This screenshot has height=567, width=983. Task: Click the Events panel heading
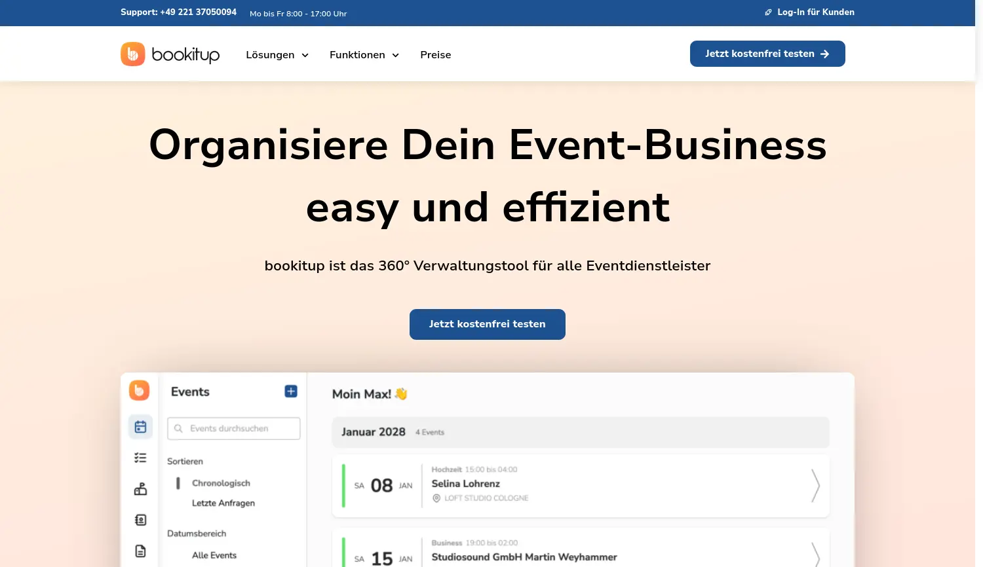[x=190, y=392]
